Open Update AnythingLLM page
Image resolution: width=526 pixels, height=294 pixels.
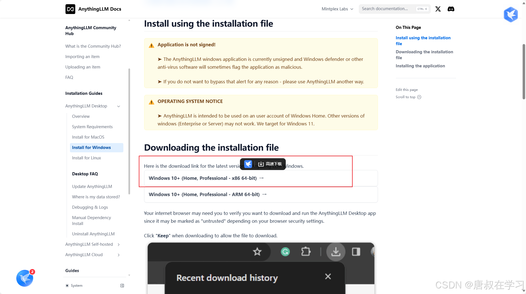[92, 187]
